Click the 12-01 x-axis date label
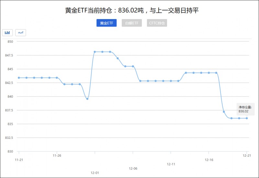259x178 pixels. tap(95, 173)
